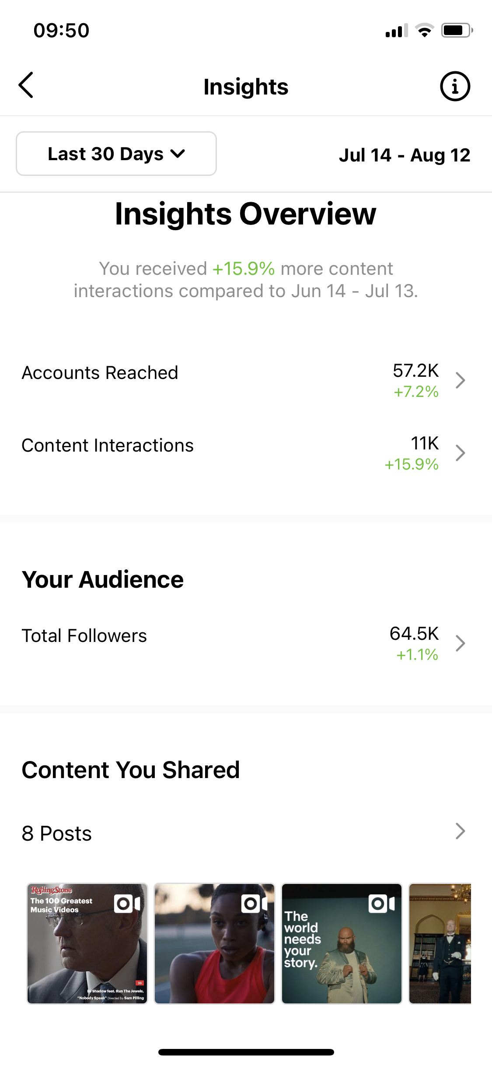Tap video icon on 'world needs your story' post
This screenshot has height=1066, width=492.
point(381,904)
